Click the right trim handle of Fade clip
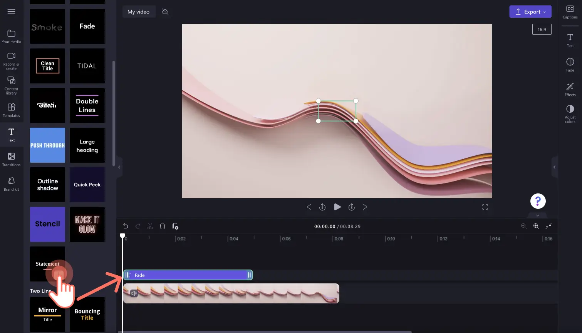582x333 pixels. [249, 275]
